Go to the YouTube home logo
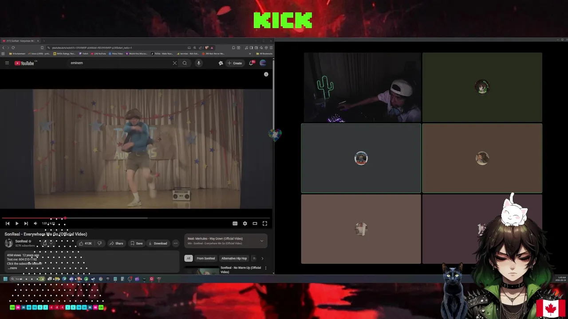This screenshot has width=568, height=319. pyautogui.click(x=24, y=63)
